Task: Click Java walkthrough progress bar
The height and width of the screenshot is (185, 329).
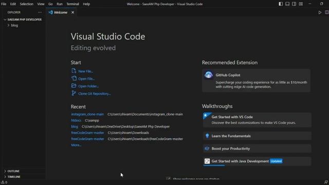Action: 214,165
